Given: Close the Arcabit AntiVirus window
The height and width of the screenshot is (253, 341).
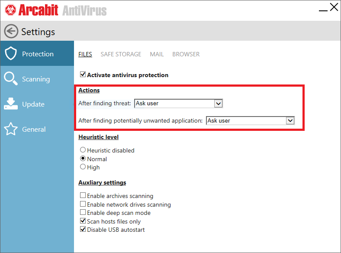Looking at the screenshot, I should click(334, 7).
